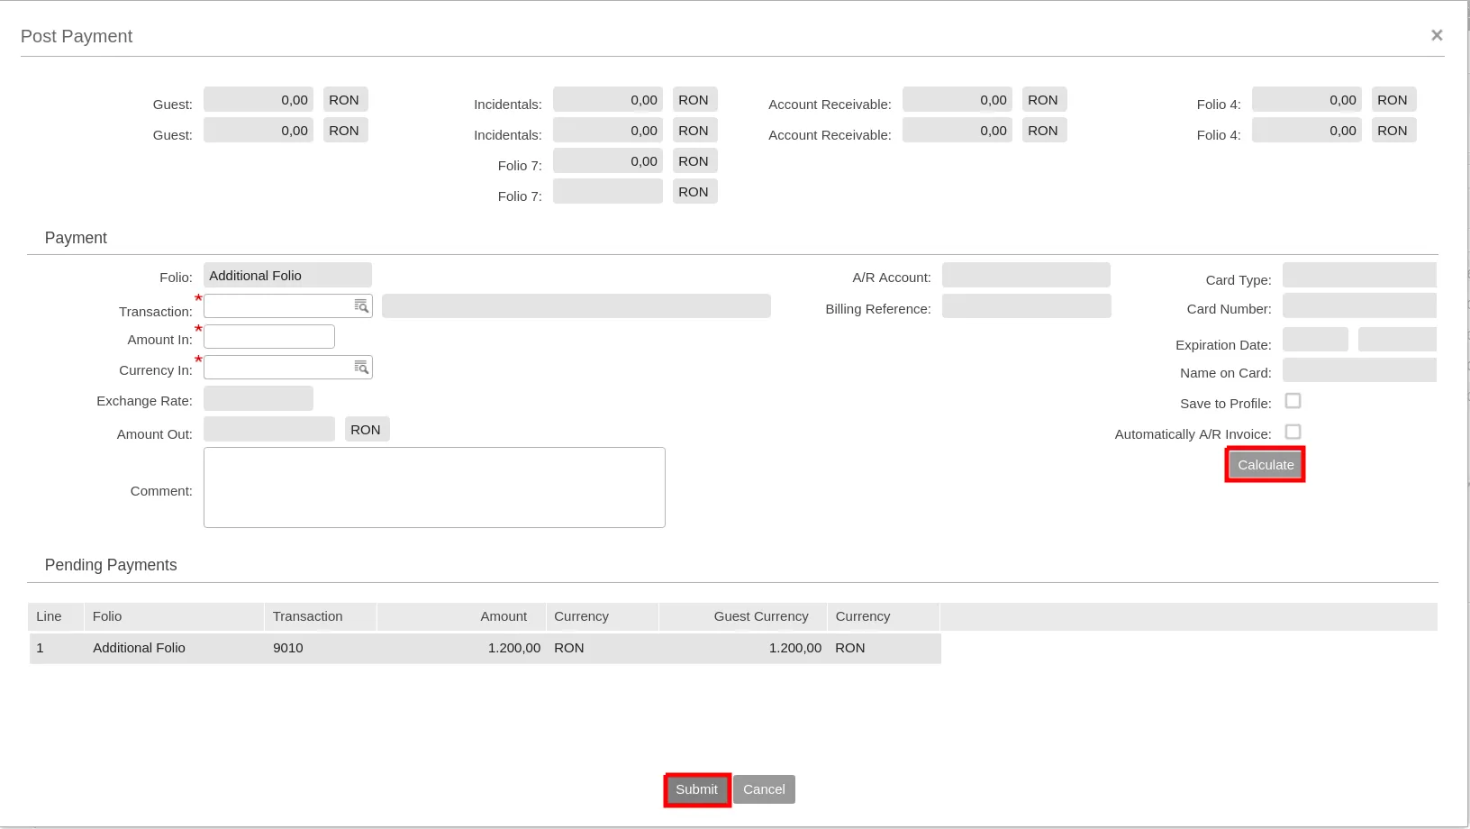Open the Currency In lookup icon
Image resolution: width=1470 pixels, height=829 pixels.
click(x=361, y=368)
